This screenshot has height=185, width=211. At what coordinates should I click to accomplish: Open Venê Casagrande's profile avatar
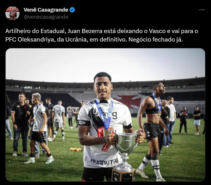[x=12, y=13]
